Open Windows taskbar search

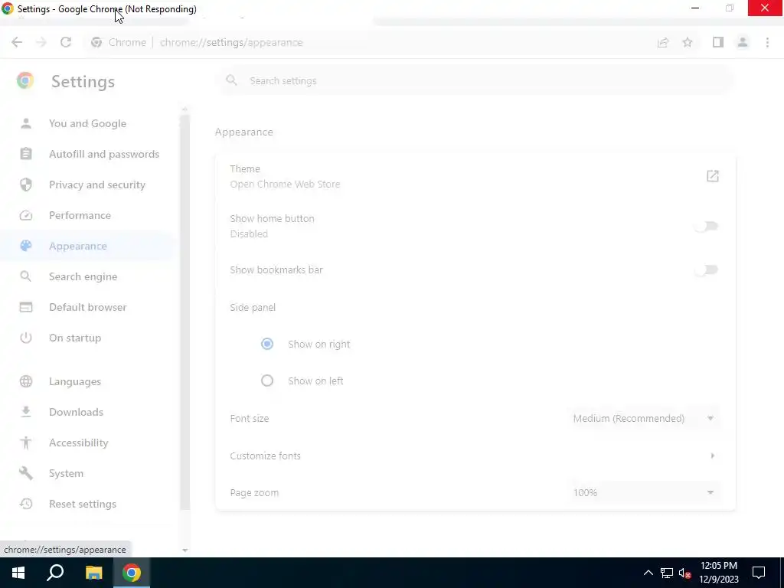pos(55,573)
